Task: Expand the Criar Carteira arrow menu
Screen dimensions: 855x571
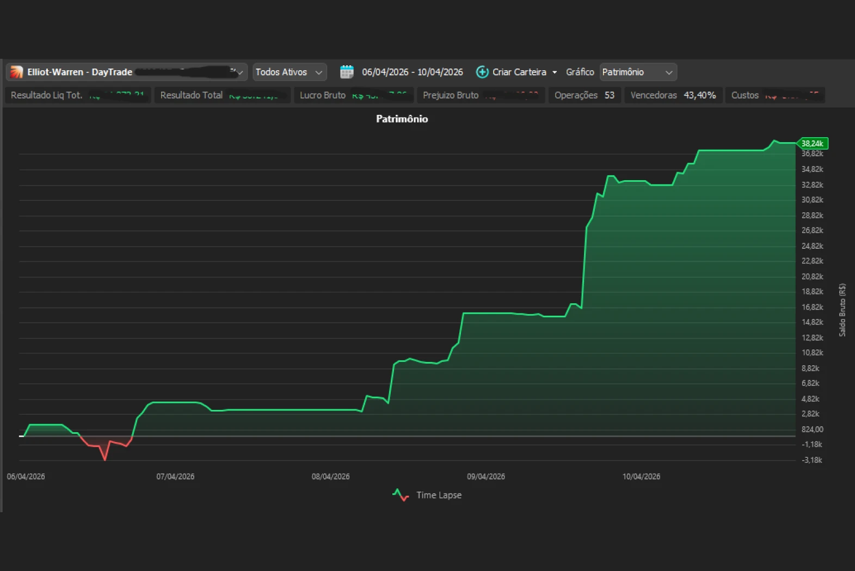Action: [x=555, y=72]
